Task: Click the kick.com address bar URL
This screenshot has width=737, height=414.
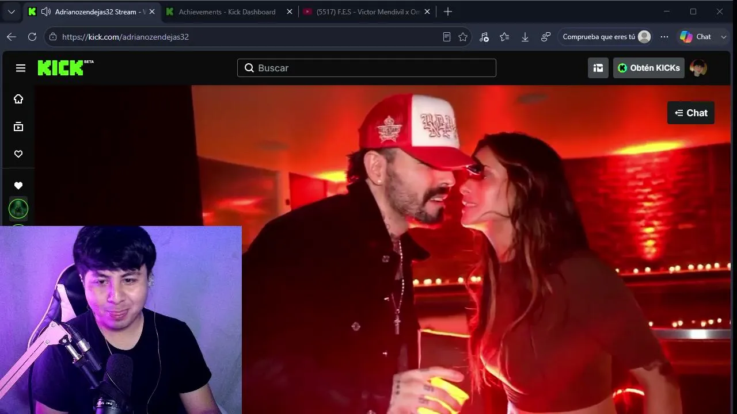Action: click(126, 37)
